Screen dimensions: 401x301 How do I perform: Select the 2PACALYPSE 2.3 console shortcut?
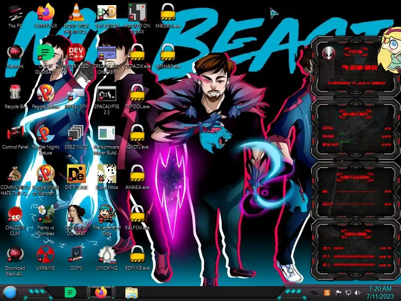tap(107, 100)
